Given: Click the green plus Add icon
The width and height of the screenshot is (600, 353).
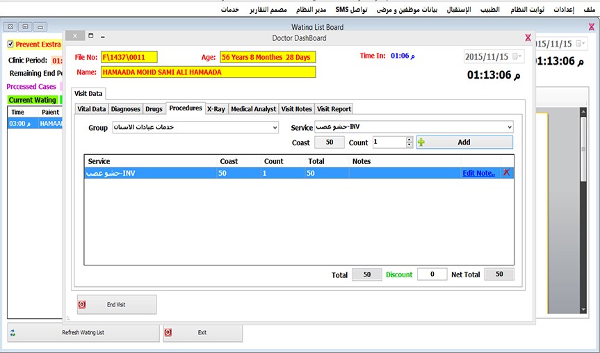Looking at the screenshot, I should (x=421, y=142).
